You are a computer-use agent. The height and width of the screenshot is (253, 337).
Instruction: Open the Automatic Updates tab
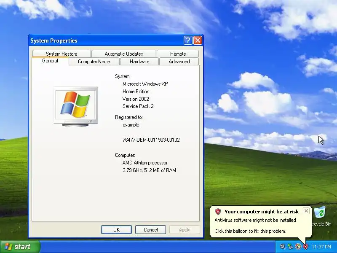(124, 54)
